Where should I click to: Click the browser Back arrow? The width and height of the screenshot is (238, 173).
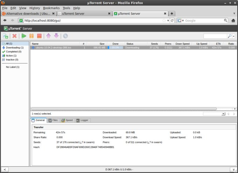coord(5,20)
